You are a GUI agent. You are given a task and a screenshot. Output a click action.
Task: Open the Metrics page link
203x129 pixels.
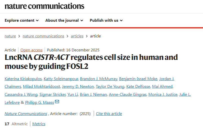click(x=39, y=124)
